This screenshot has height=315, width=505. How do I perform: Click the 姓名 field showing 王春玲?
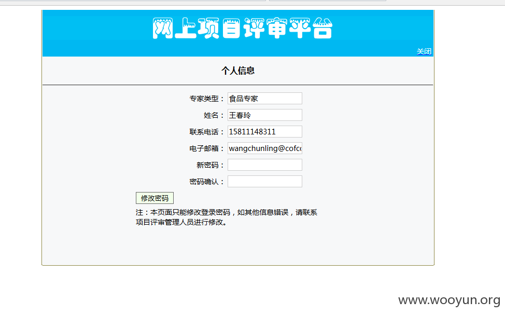(x=265, y=115)
